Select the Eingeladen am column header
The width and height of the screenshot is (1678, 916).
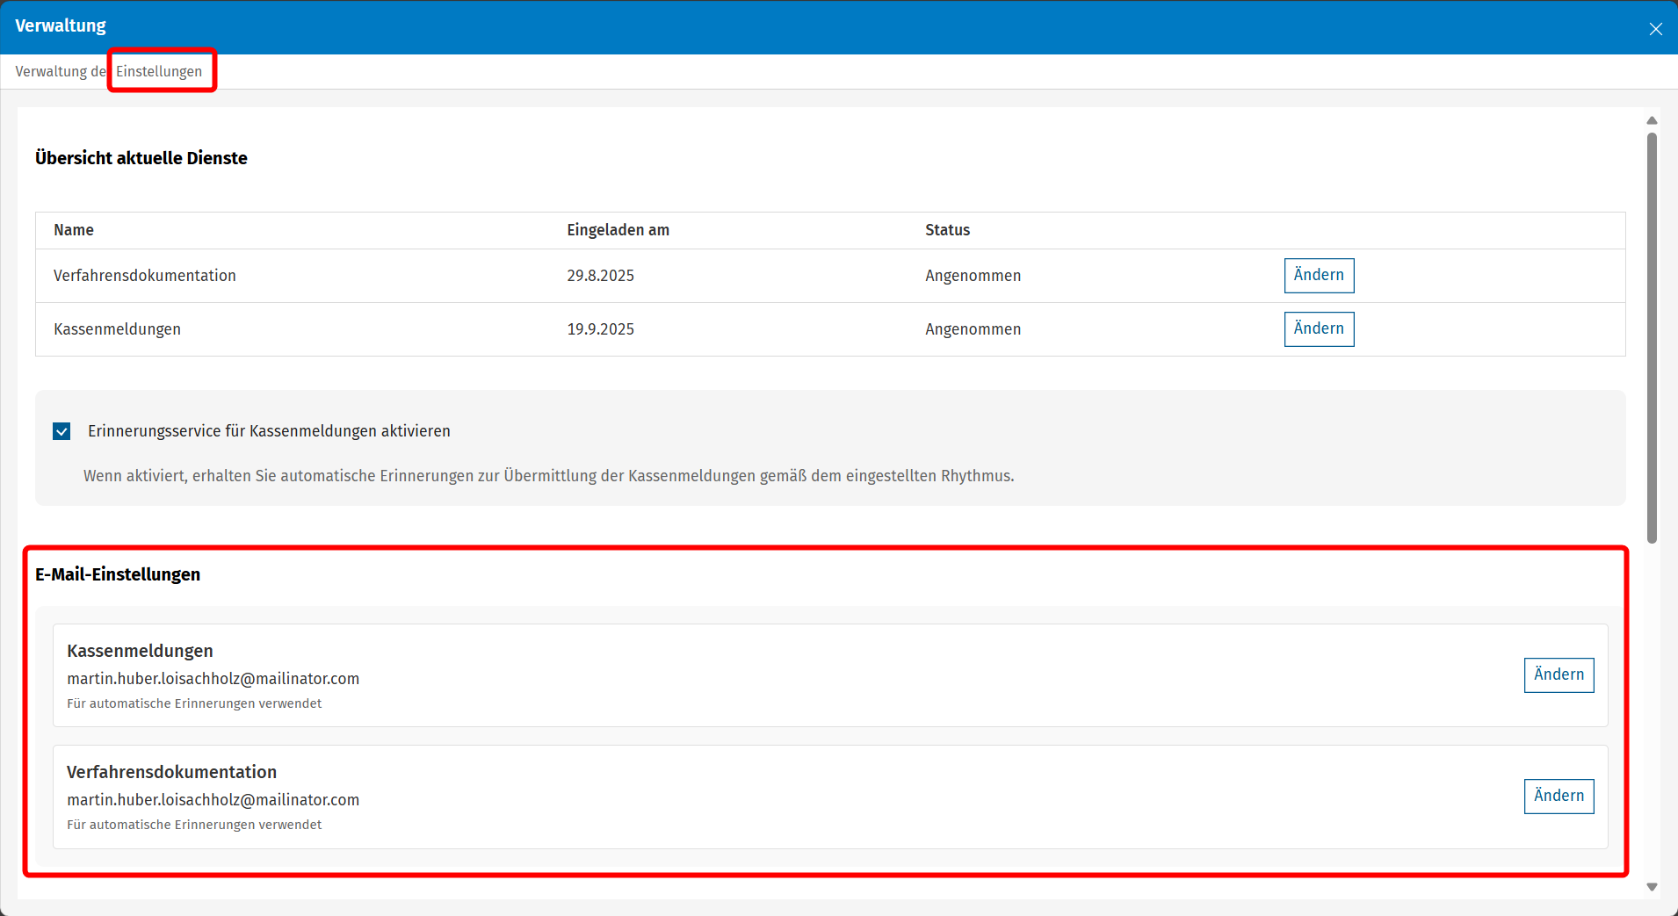[618, 230]
